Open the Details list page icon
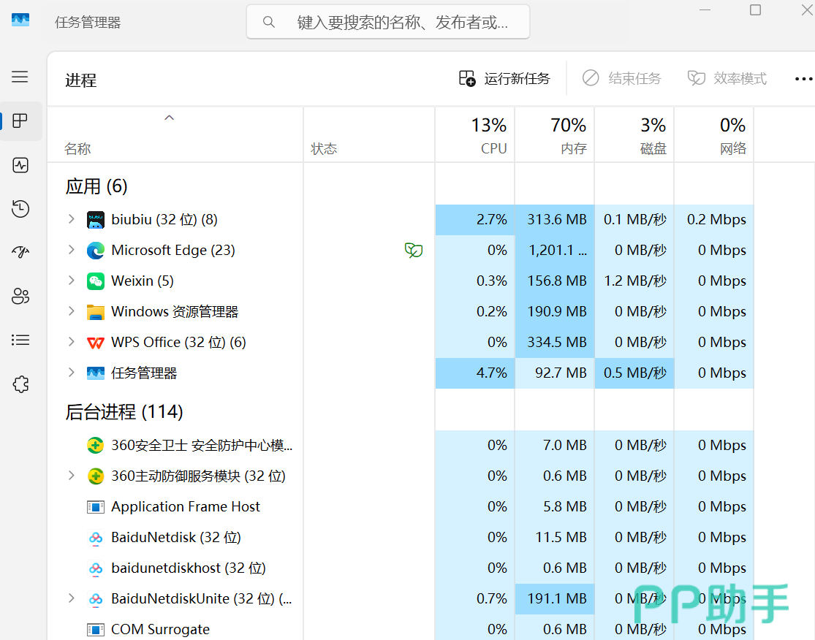The width and height of the screenshot is (815, 640). 20,340
